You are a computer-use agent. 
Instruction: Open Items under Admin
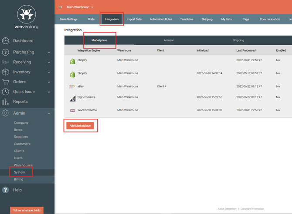click(x=18, y=130)
